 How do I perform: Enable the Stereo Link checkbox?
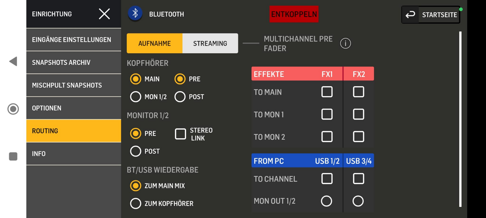pos(180,134)
